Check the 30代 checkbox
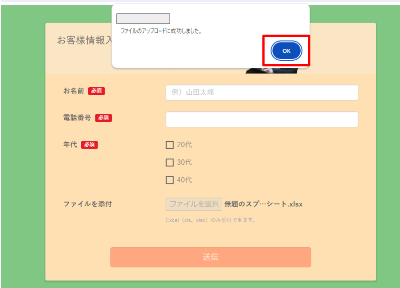This screenshot has width=400, height=288. pyautogui.click(x=170, y=162)
